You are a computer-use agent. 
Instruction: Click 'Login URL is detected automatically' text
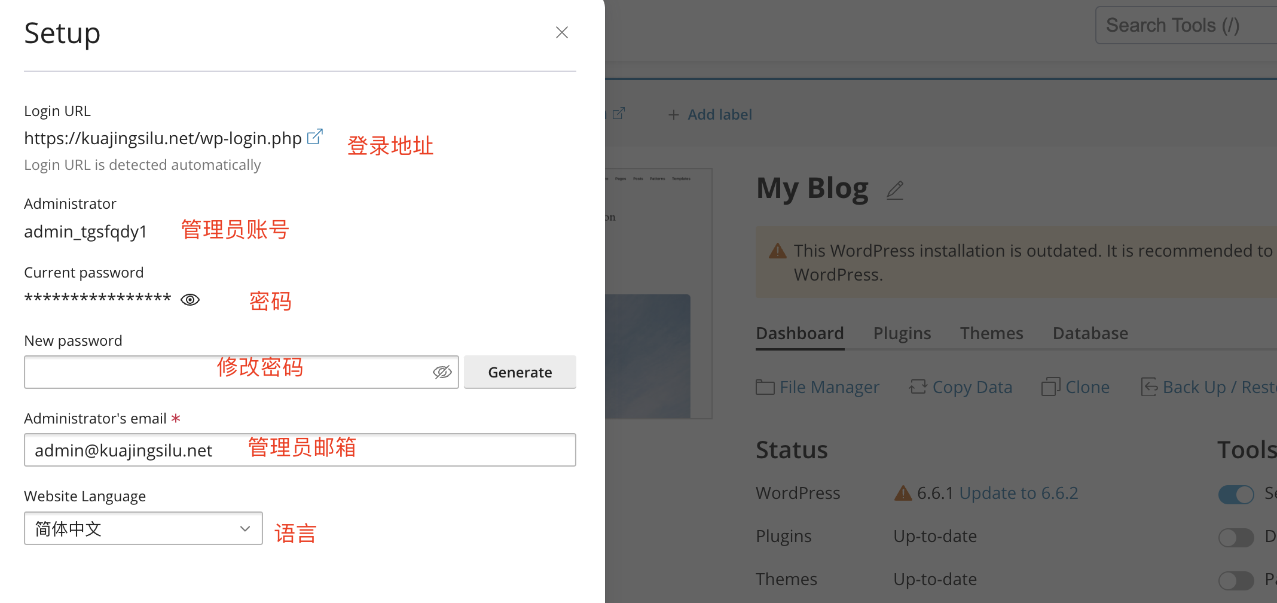(142, 165)
